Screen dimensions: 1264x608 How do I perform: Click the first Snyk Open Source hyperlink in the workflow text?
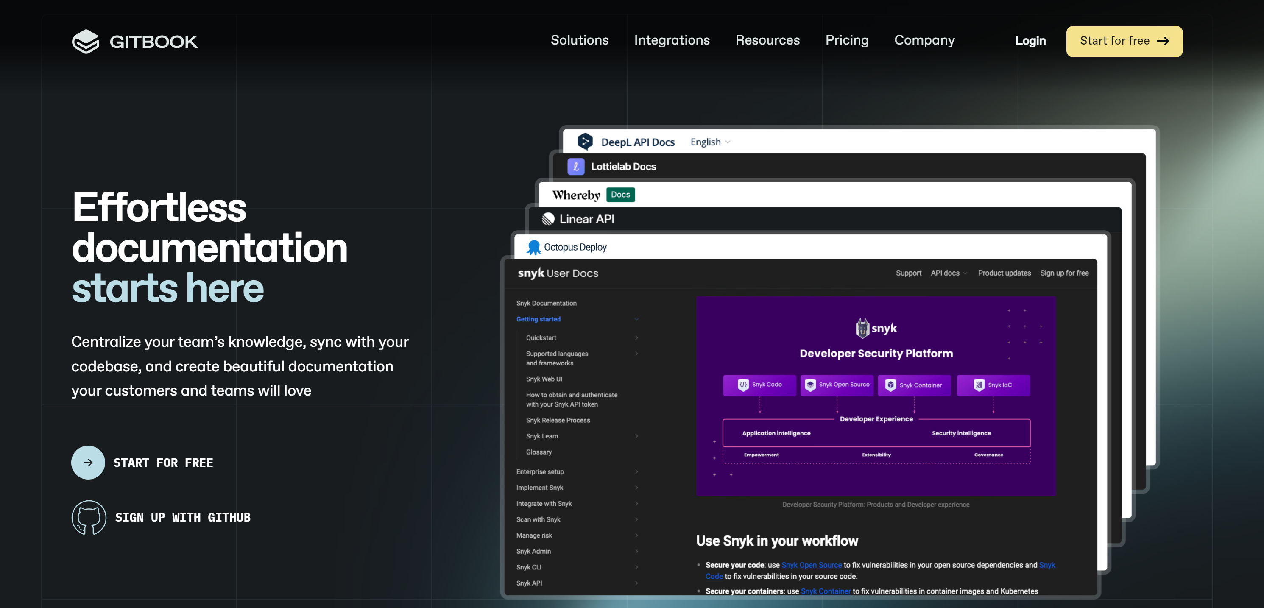[x=811, y=565]
